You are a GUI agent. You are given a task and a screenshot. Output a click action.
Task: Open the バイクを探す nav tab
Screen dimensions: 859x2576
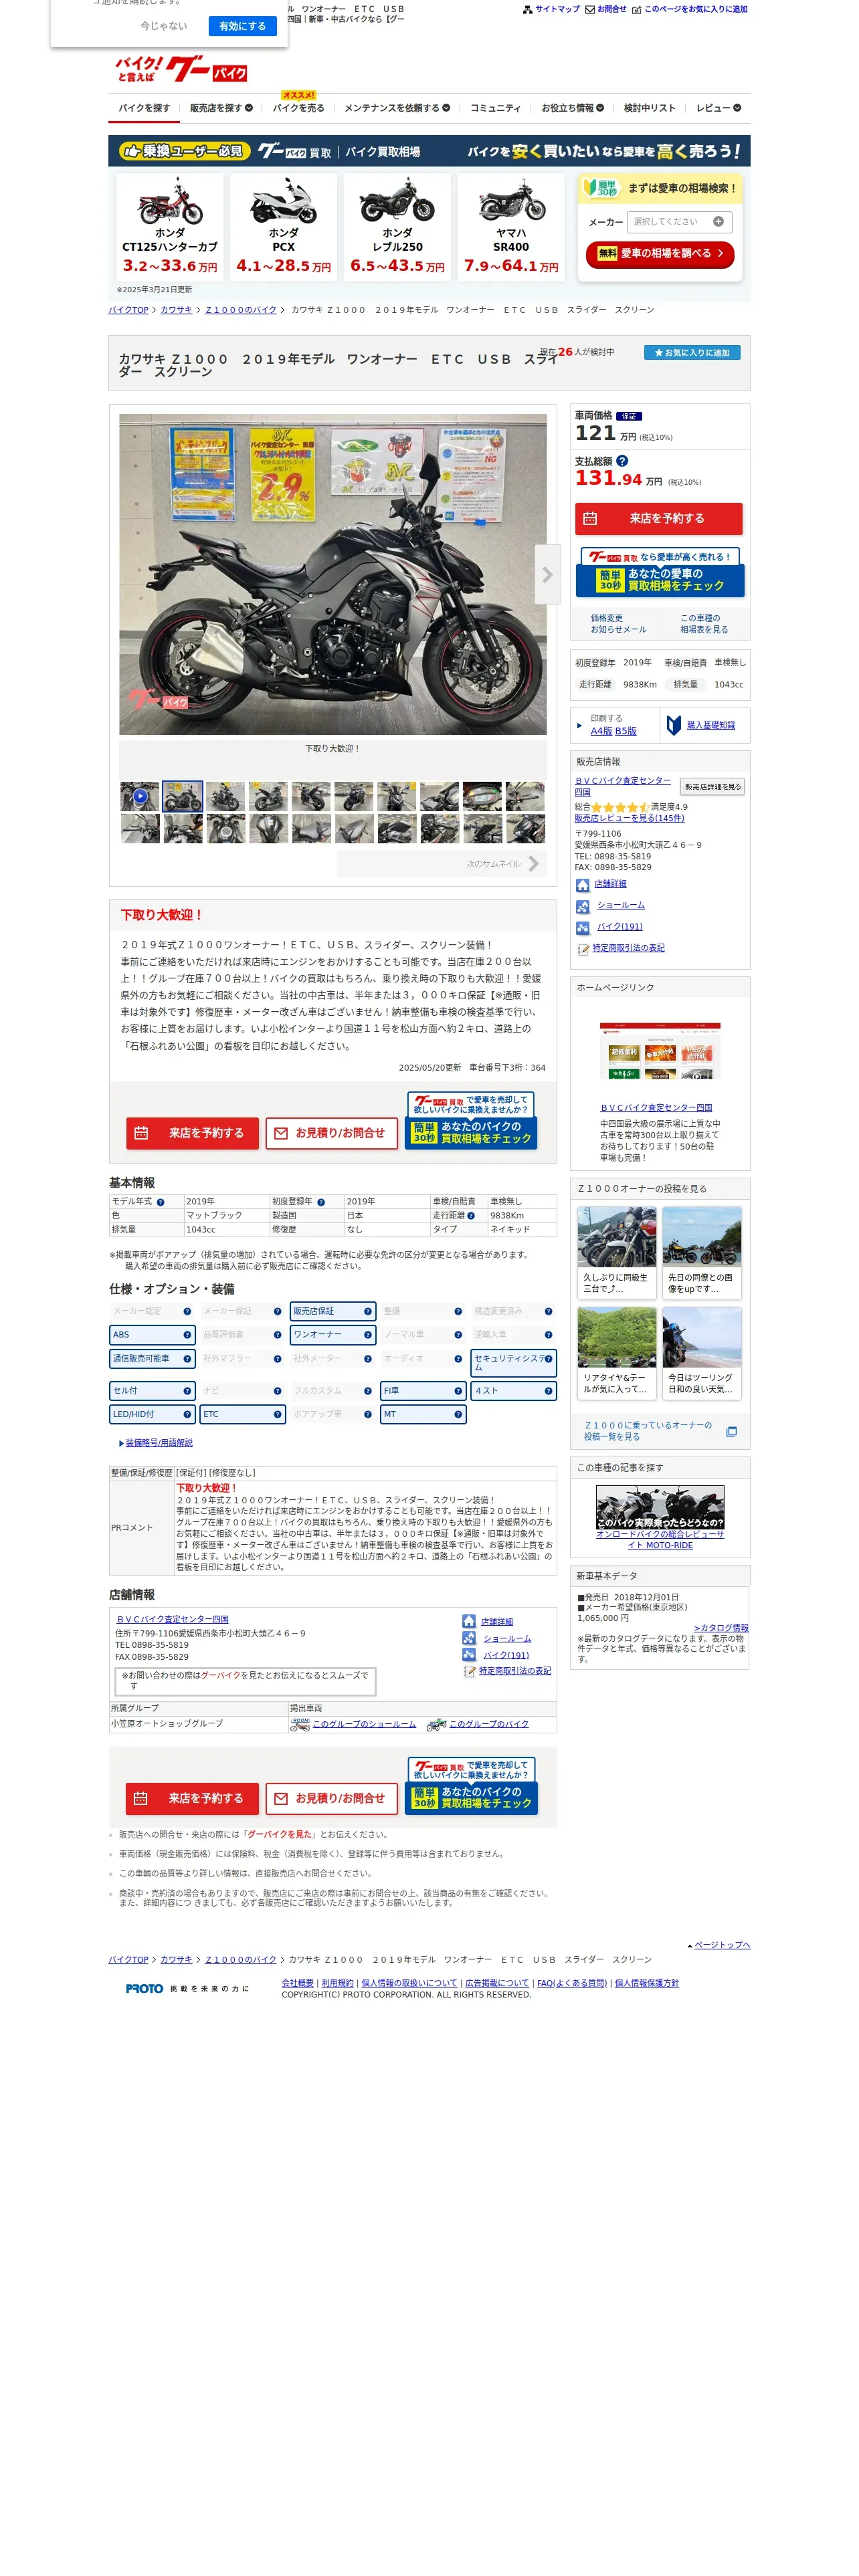coord(144,108)
